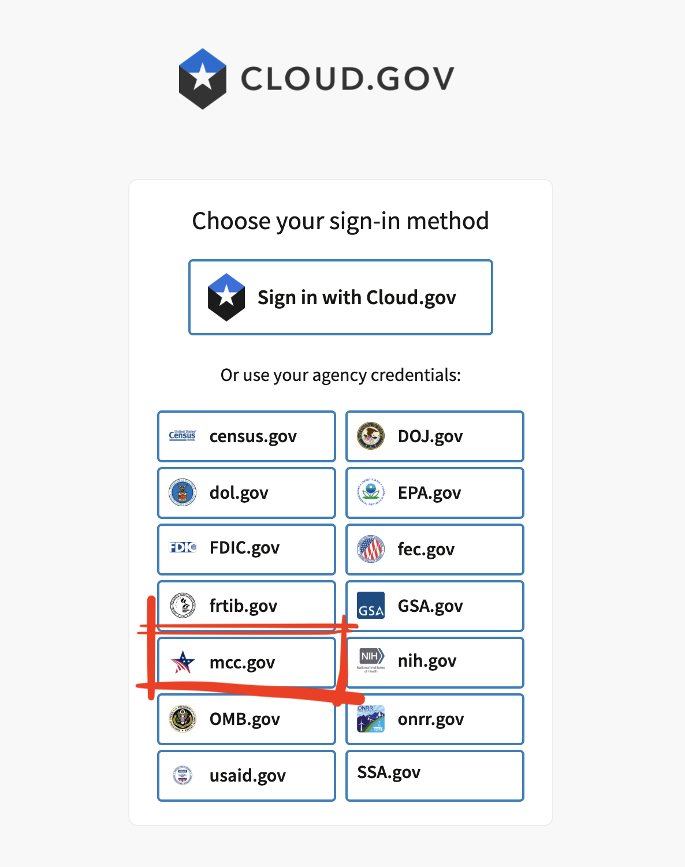Click the Department of Labor seal icon
Screen dimensions: 685x867
[183, 492]
